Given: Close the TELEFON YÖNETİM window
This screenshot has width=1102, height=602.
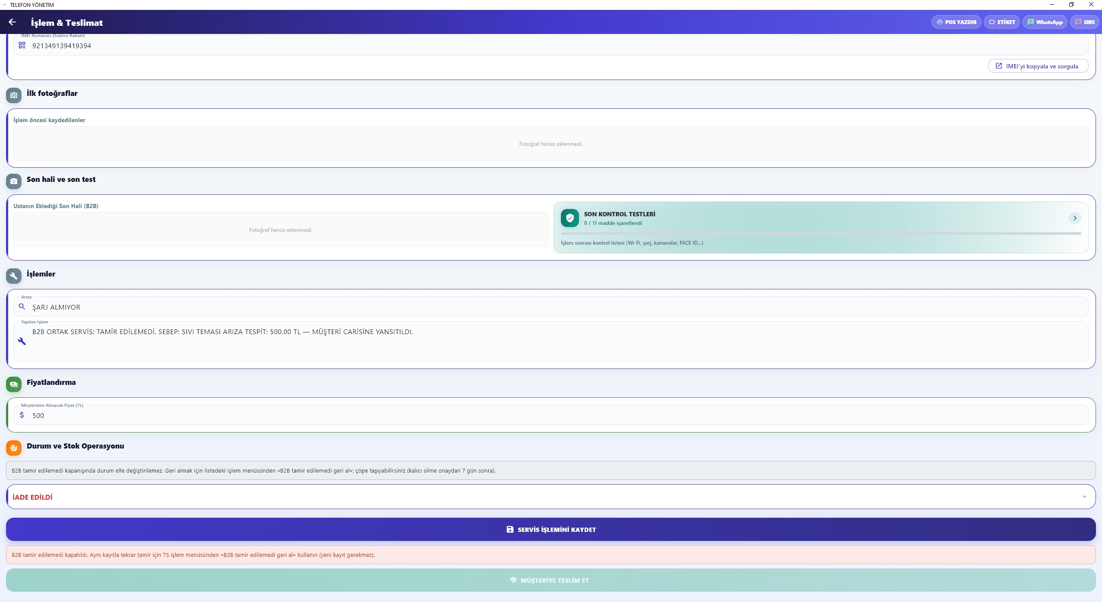Looking at the screenshot, I should 1091,5.
